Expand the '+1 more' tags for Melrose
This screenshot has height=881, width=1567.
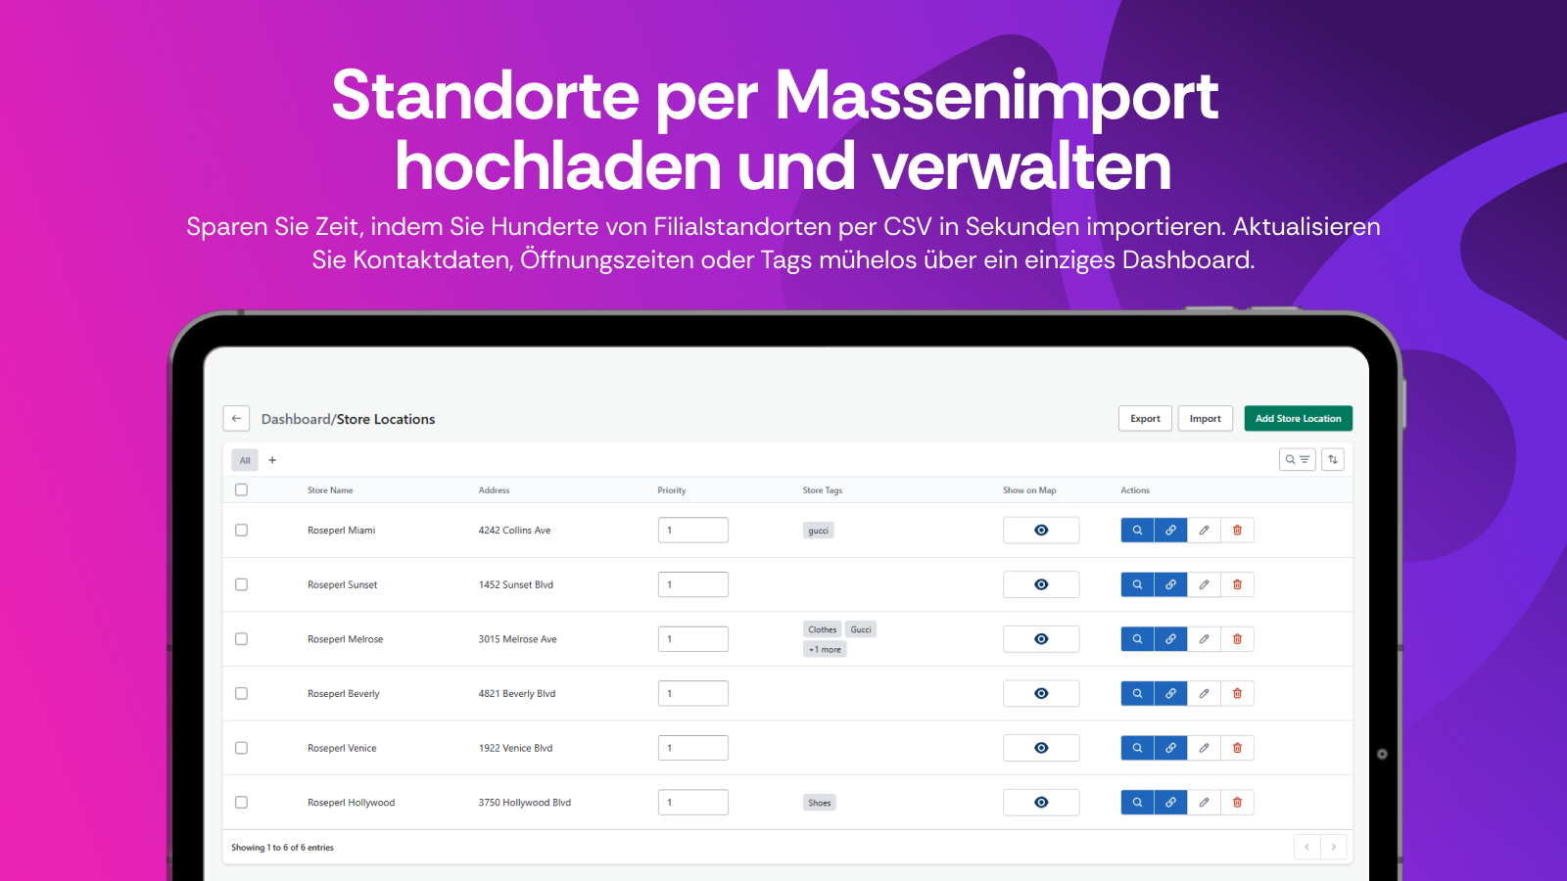click(825, 650)
